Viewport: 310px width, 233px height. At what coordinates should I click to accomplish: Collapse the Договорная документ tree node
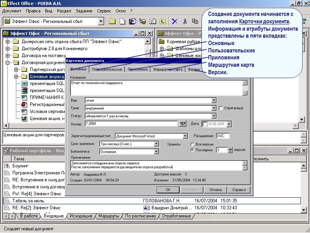tap(7, 63)
